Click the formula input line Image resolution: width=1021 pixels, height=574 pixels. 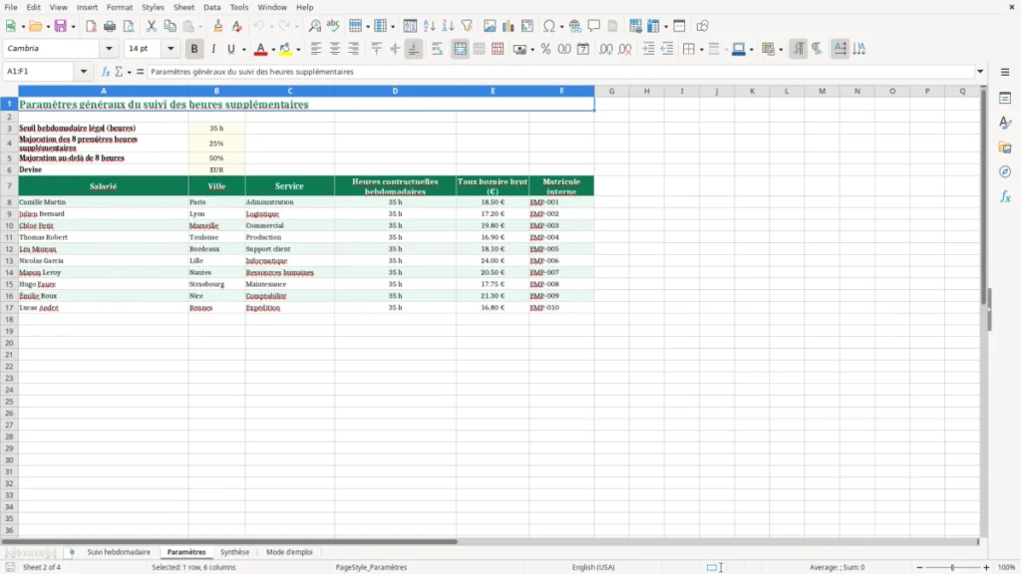click(560, 72)
